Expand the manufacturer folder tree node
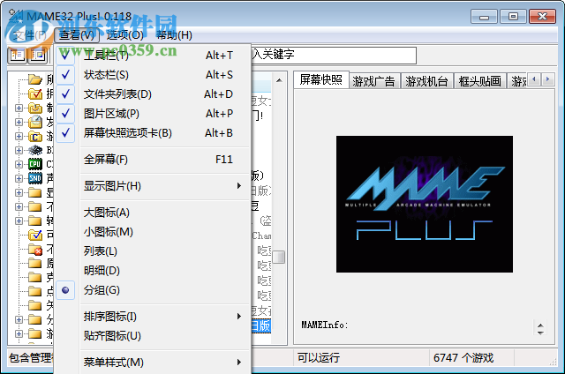The width and height of the screenshot is (565, 374). 19,108
